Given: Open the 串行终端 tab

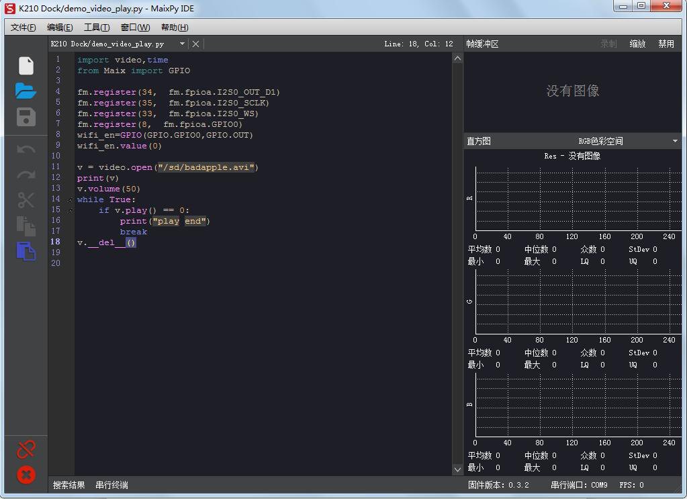Looking at the screenshot, I should pos(111,485).
